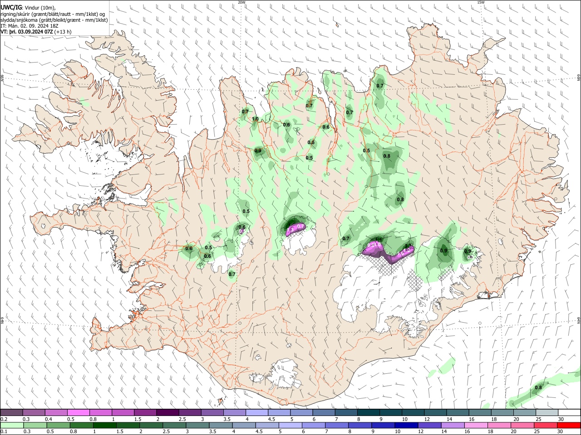The width and height of the screenshot is (581, 435).
Task: Click the '0.1' label on the rain scale
Action: [4, 432]
